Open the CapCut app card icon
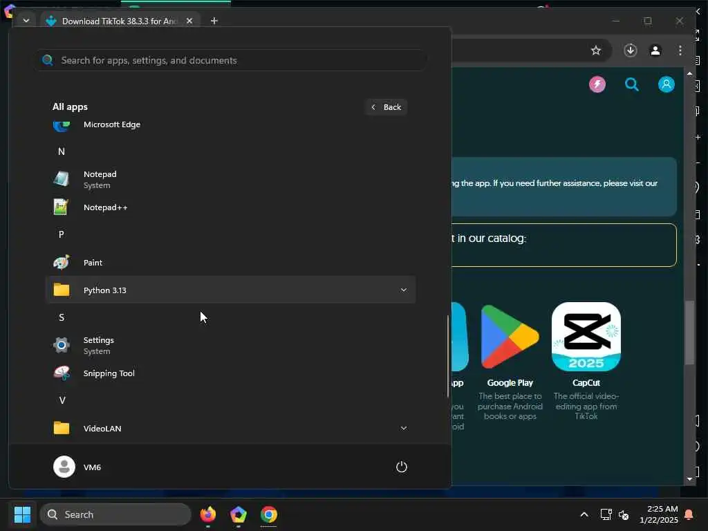 click(586, 337)
